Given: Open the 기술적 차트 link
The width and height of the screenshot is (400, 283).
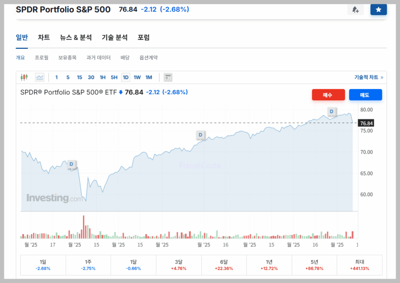Looking at the screenshot, I should click(x=368, y=77).
